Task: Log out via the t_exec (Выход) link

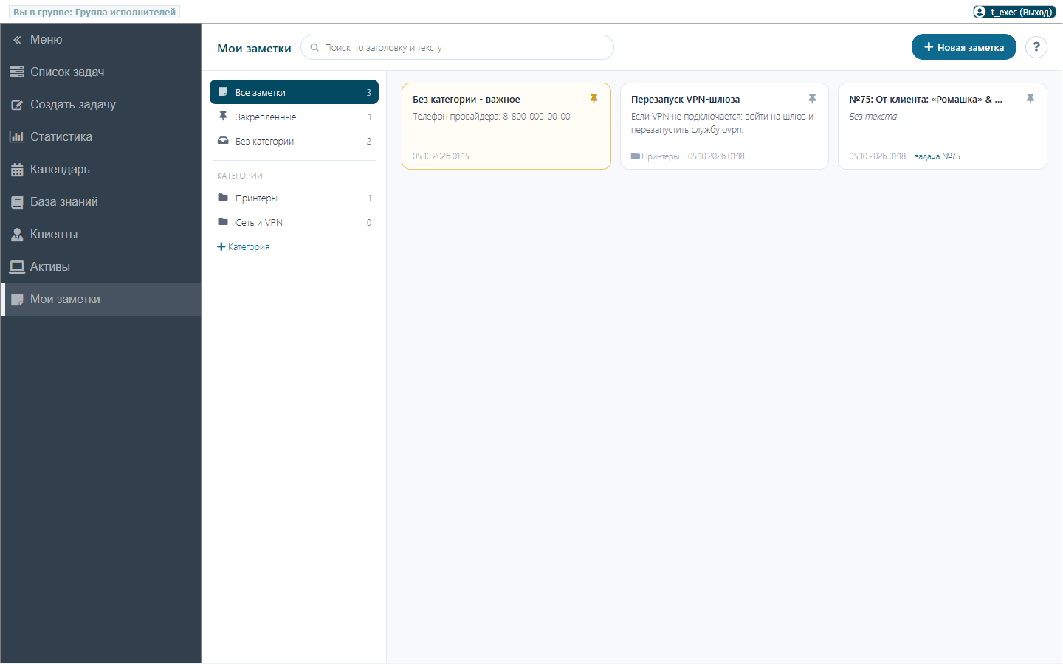Action: click(x=1014, y=12)
